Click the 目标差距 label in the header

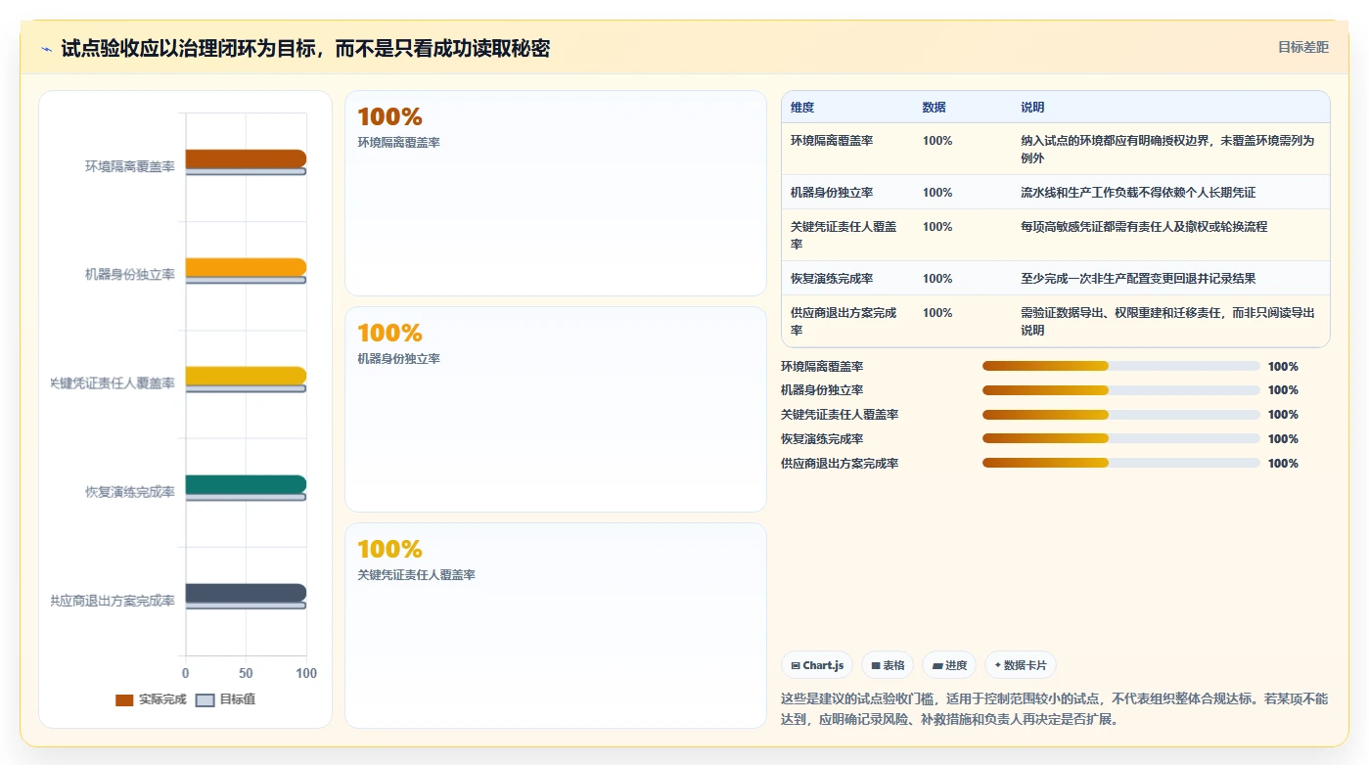[x=1302, y=47]
